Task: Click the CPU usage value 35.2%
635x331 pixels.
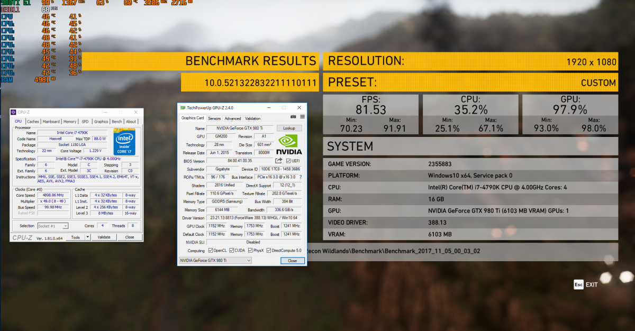Action: click(470, 110)
